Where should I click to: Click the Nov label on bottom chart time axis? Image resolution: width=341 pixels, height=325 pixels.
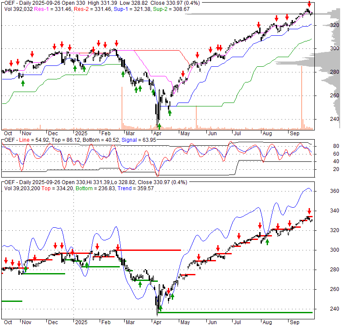[27, 322]
